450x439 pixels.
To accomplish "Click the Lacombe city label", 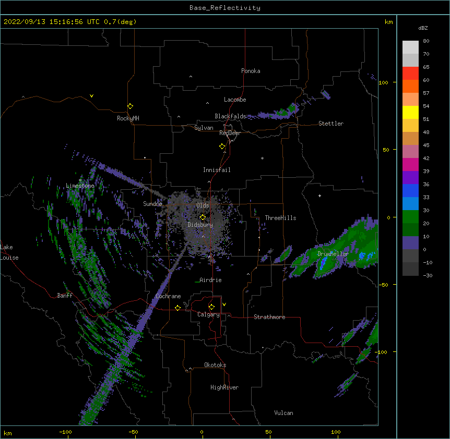I will [235, 100].
